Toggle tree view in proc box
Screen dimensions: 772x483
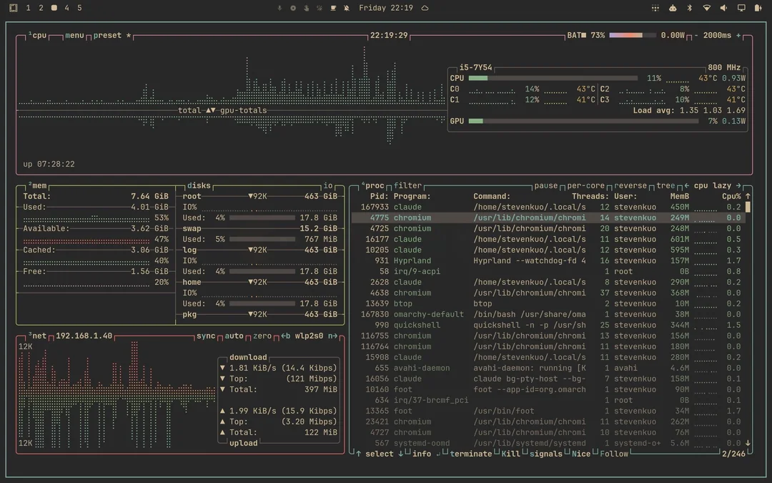(x=665, y=186)
